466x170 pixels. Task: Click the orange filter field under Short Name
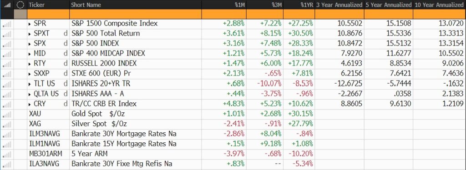tap(135, 14)
